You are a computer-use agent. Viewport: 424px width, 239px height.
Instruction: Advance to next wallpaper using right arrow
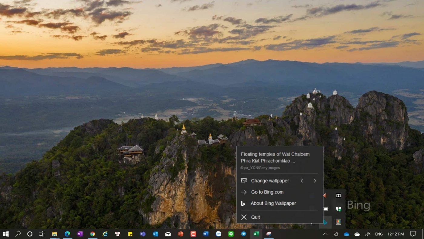[x=315, y=181]
